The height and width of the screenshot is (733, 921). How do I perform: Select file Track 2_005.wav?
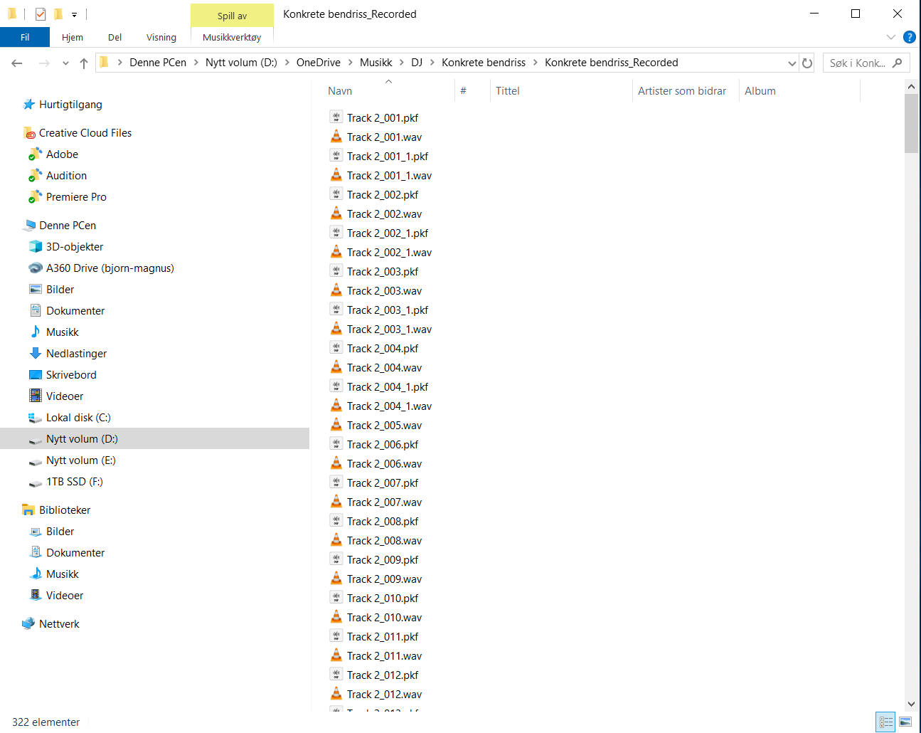(384, 425)
